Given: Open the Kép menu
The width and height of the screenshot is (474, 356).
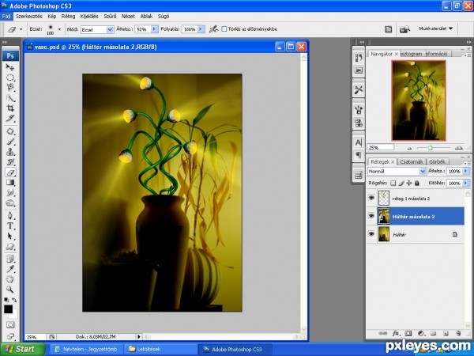Looking at the screenshot, I should [52, 16].
